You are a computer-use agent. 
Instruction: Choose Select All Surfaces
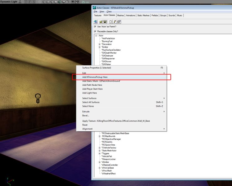[x=121, y=102]
